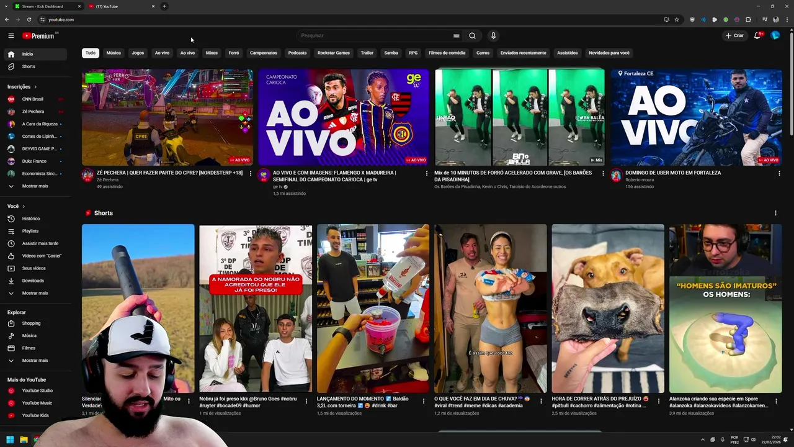Viewport: 794px width, 447px height.
Task: Select the Podcasts filter chip
Action: pyautogui.click(x=297, y=53)
